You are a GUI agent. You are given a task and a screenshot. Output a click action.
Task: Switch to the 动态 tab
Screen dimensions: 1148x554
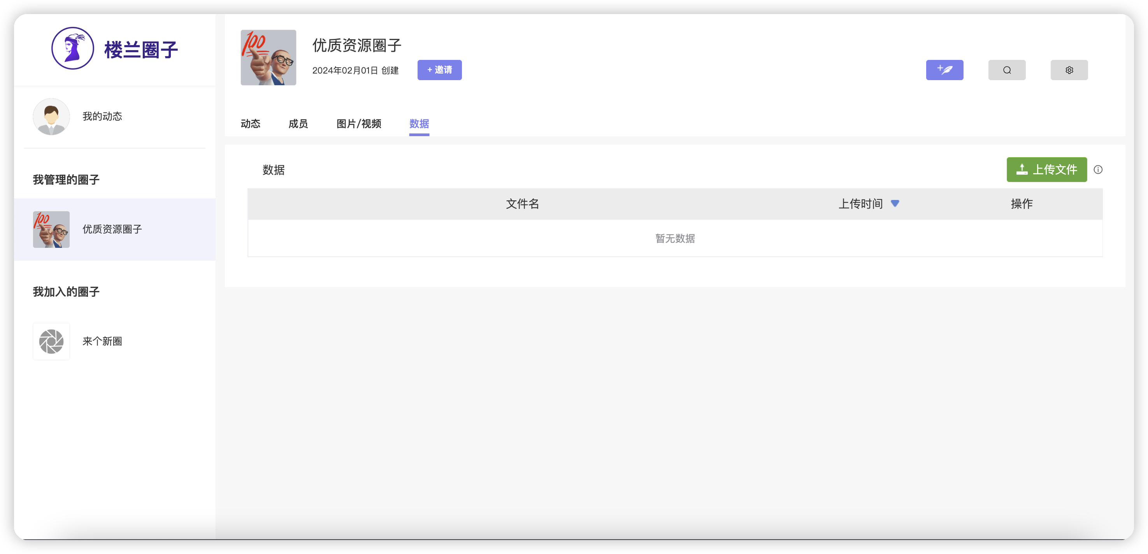click(x=251, y=123)
